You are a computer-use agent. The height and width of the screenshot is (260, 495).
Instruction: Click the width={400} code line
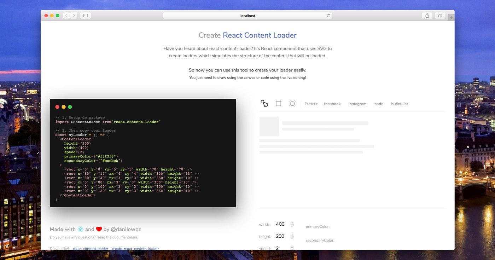[76, 148]
